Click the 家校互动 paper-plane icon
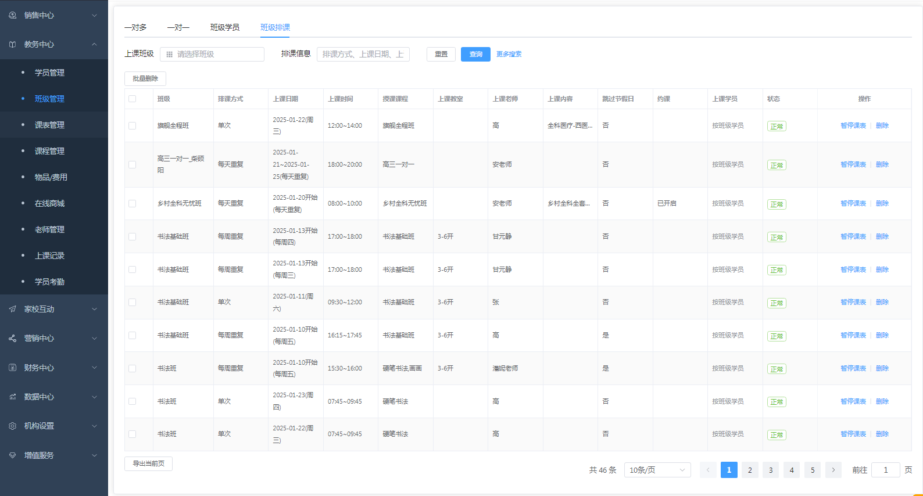The height and width of the screenshot is (496, 923). click(12, 309)
